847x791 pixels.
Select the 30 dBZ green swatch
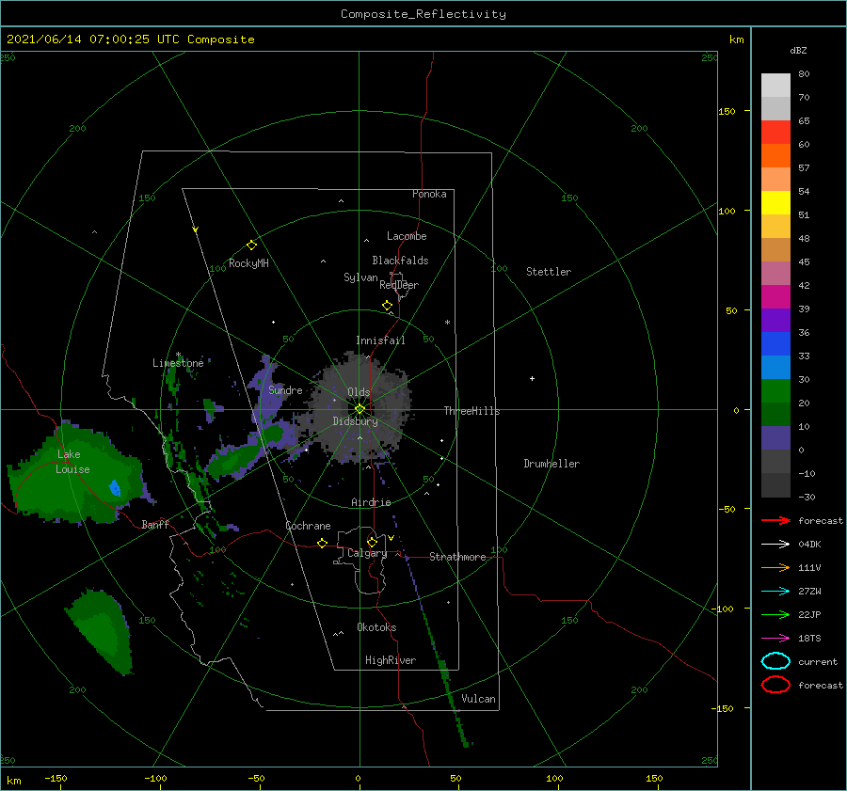coord(775,390)
